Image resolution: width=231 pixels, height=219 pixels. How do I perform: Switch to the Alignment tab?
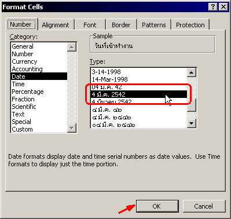pyautogui.click(x=56, y=25)
